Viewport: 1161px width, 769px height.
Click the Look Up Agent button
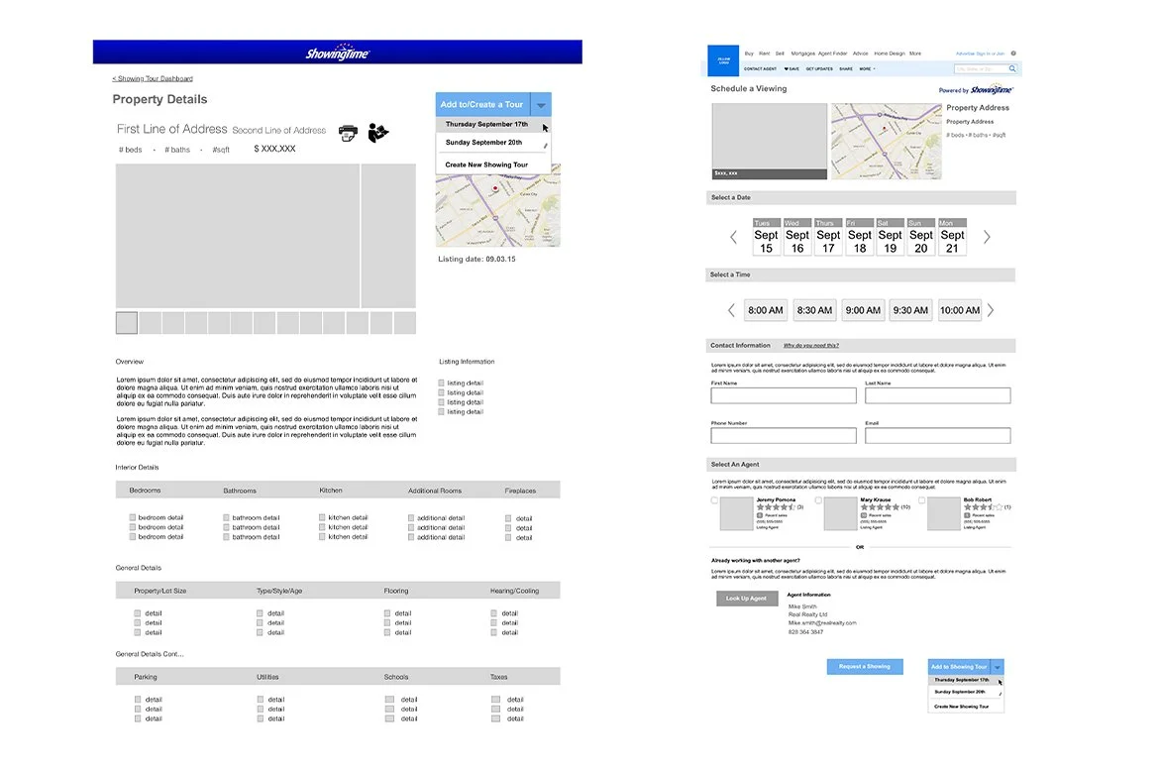point(746,599)
